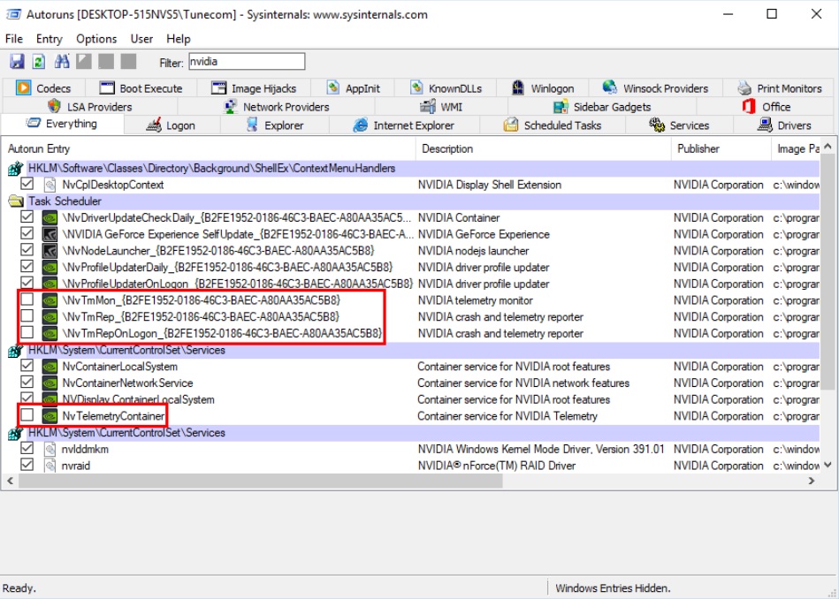
Task: Click the file icon next to nvlddmkm
Action: 50,449
